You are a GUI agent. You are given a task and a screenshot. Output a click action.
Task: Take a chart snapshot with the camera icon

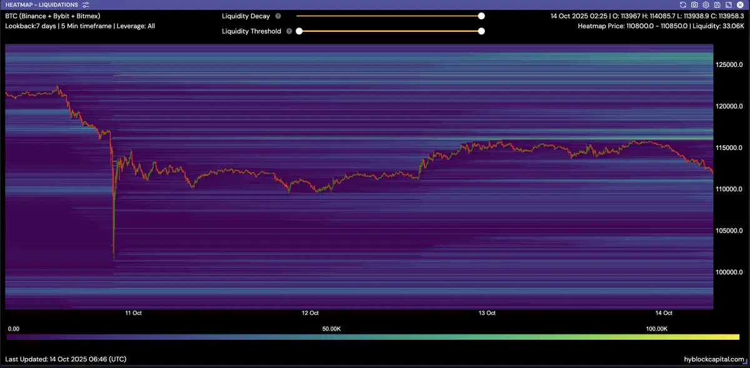pyautogui.click(x=694, y=4)
